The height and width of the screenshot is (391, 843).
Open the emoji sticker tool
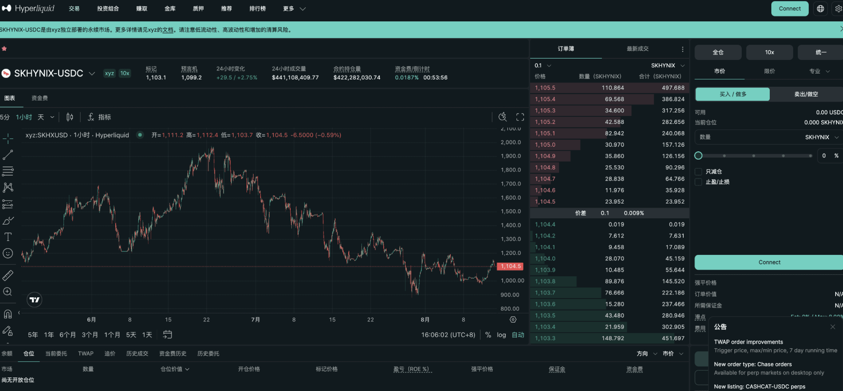coord(8,253)
